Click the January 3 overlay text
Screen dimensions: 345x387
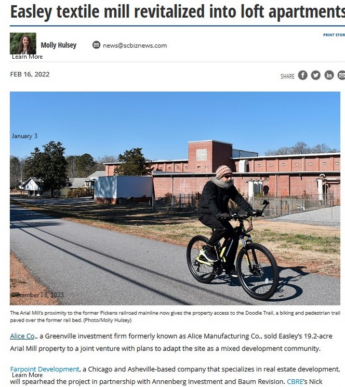[x=24, y=136]
